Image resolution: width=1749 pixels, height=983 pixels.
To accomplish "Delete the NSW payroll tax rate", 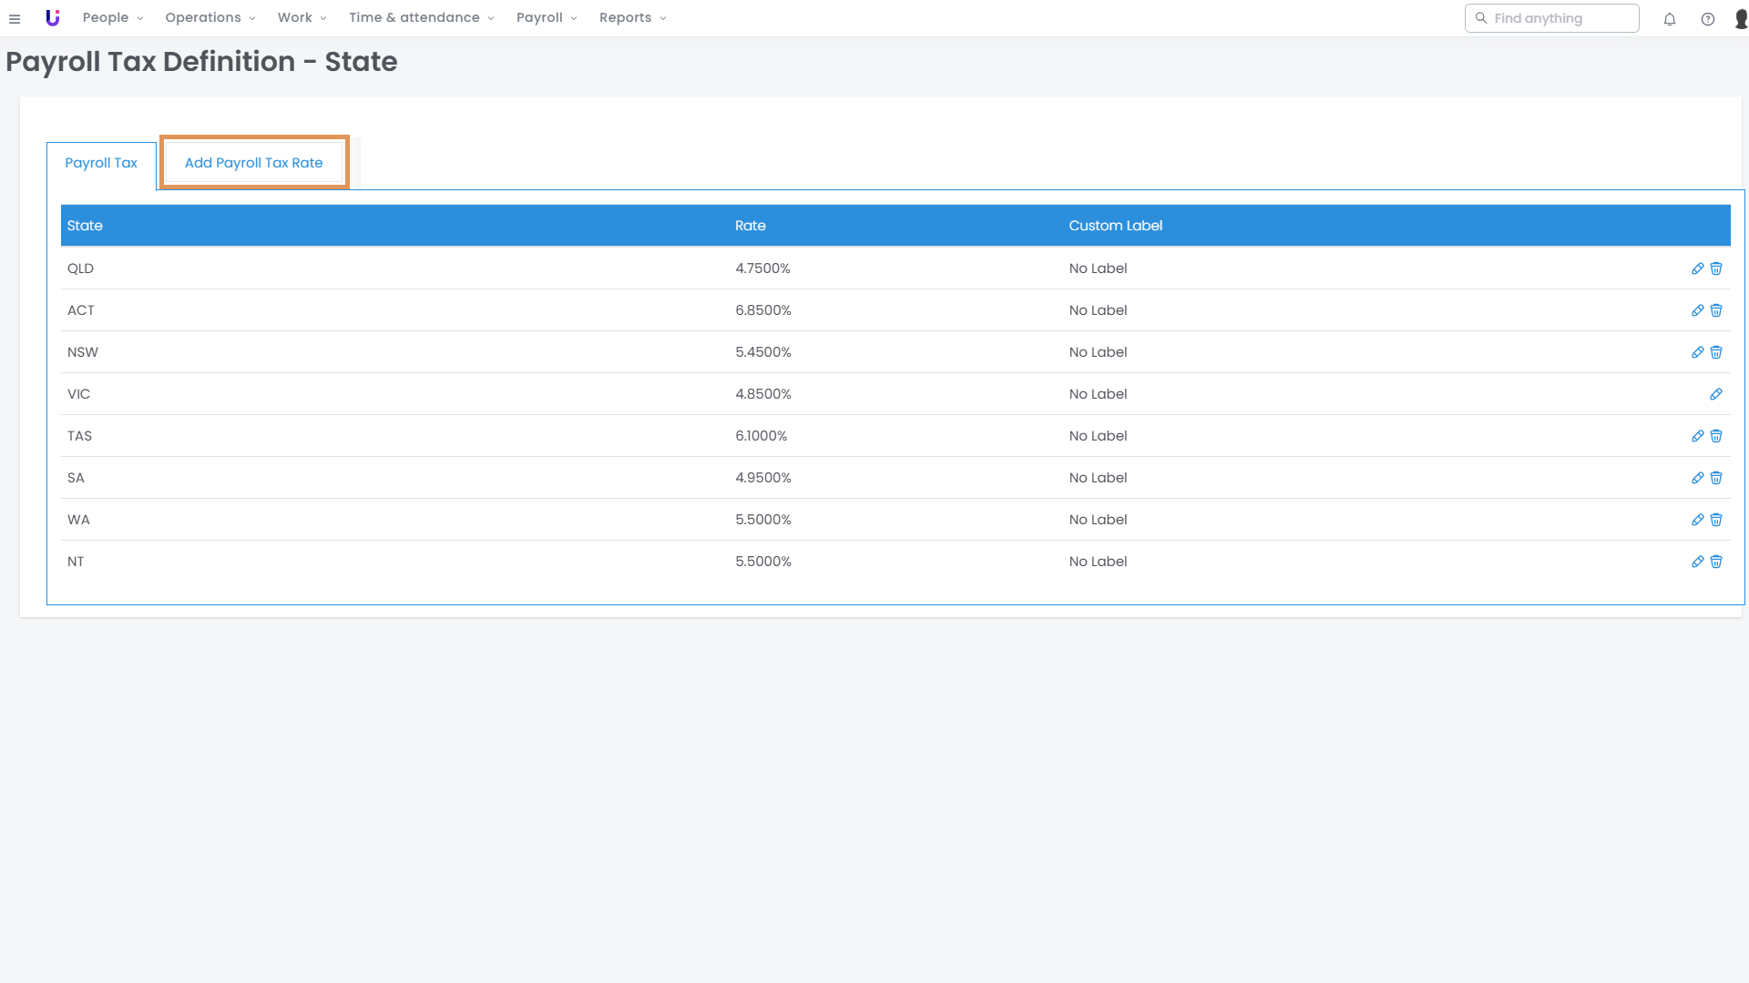I will (1716, 352).
